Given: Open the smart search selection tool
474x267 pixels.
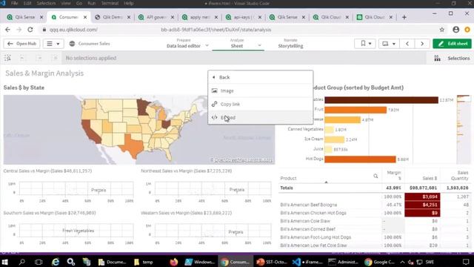Looking at the screenshot, I should tap(7, 58).
